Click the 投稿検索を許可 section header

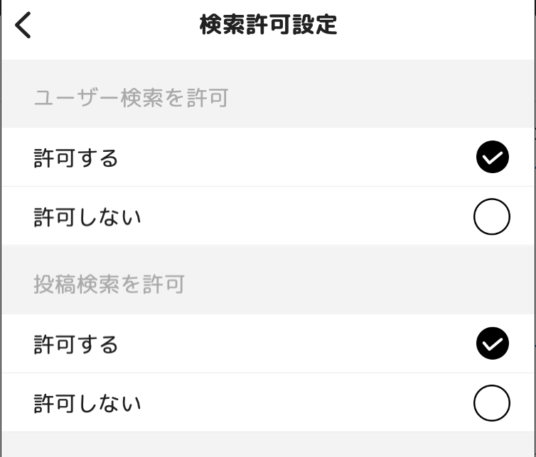pos(109,285)
